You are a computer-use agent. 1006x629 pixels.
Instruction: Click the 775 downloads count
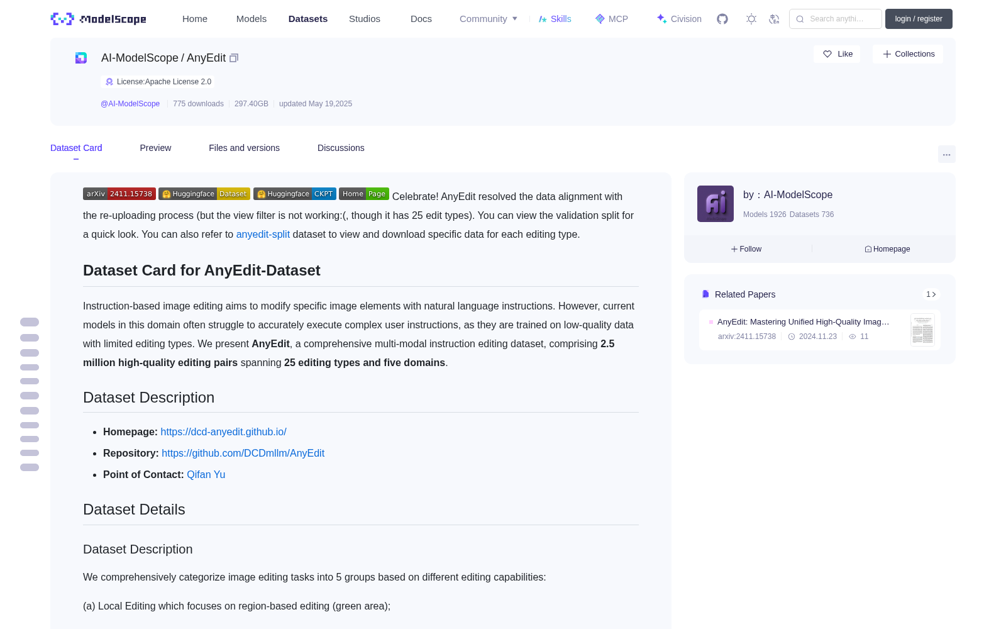pyautogui.click(x=198, y=104)
